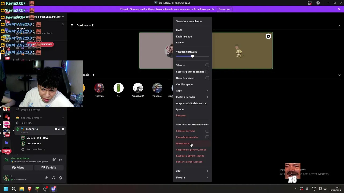Dismiss the purple Streamer mode banner
The height and width of the screenshot is (193, 344).
coord(339,9)
